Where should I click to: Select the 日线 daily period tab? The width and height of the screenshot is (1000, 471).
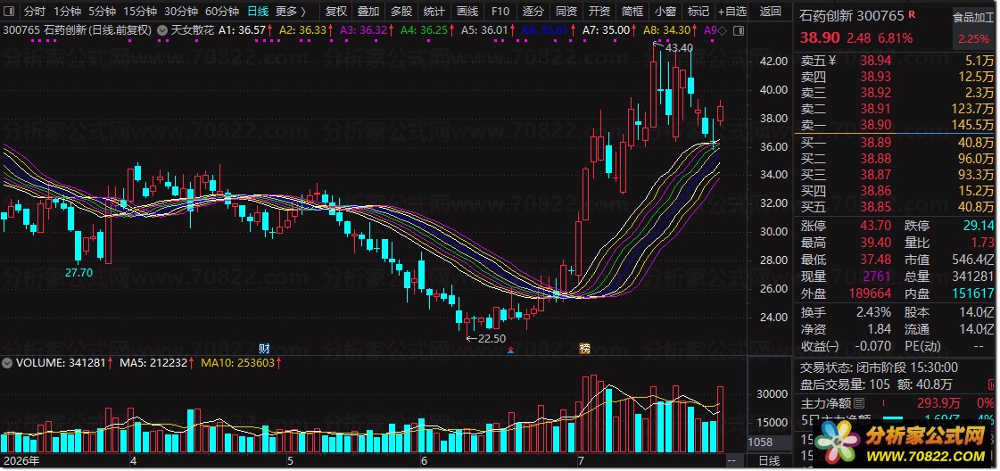257,12
